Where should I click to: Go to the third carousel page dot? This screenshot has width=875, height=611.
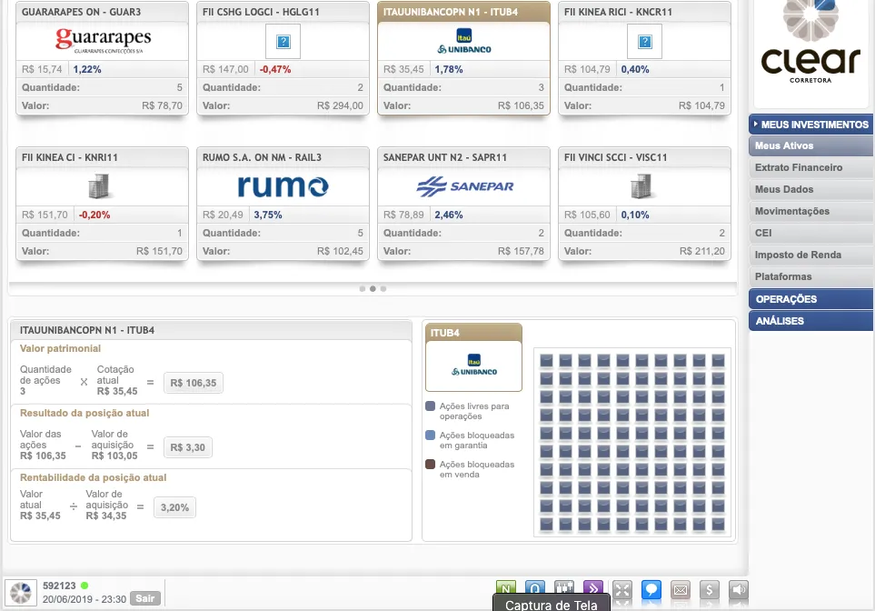tap(383, 288)
